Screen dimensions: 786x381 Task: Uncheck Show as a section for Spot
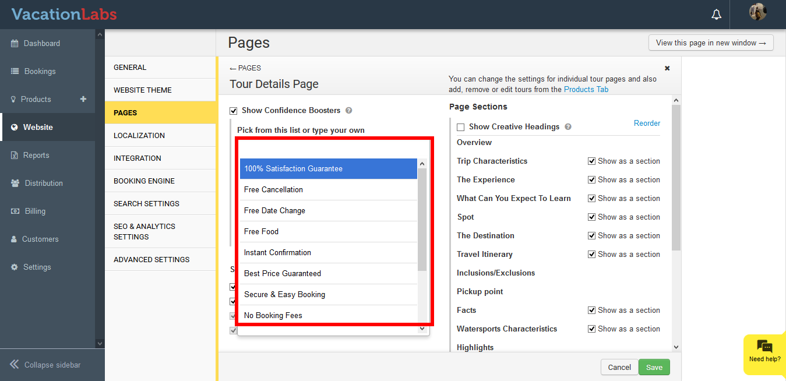[592, 217]
